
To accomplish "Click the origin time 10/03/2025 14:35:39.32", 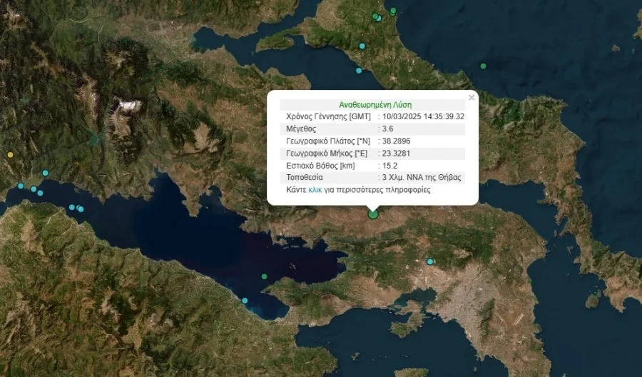I will [x=424, y=116].
